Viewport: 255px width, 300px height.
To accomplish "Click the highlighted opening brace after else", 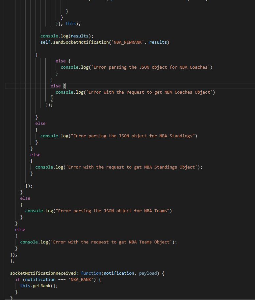I will [x=64, y=86].
